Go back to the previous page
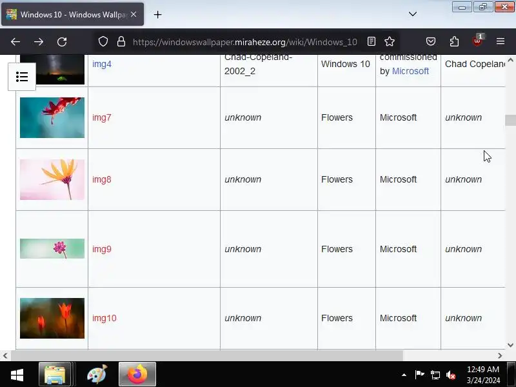 (15, 42)
